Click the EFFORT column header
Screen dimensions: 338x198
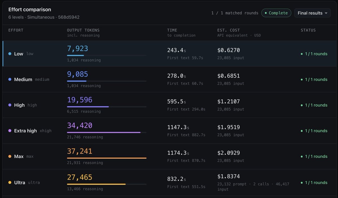16,30
